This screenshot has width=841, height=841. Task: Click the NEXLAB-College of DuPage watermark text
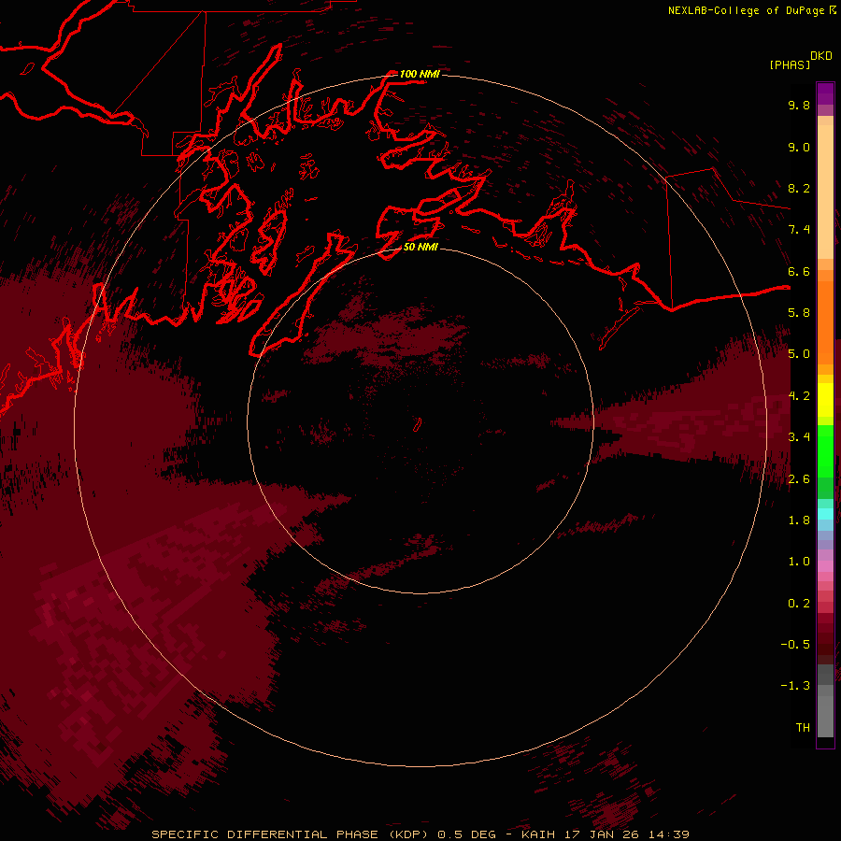(x=746, y=10)
